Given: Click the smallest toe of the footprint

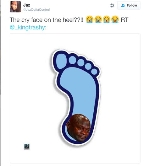Looking at the screenshot, I should [94, 72].
